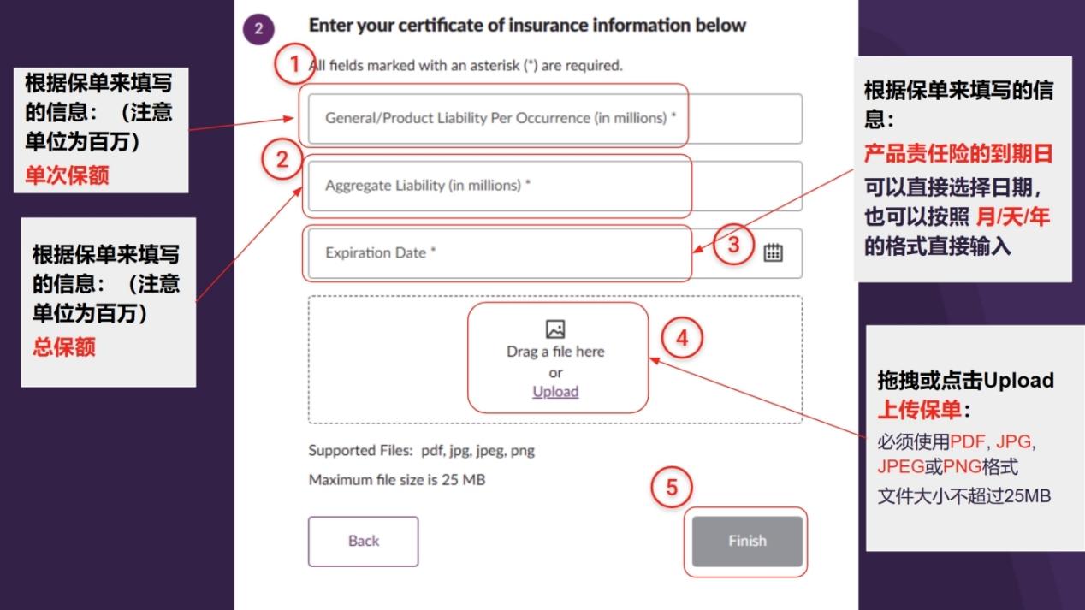1085x610 pixels.
Task: Open the calendar date picker icon
Action: [x=773, y=252]
